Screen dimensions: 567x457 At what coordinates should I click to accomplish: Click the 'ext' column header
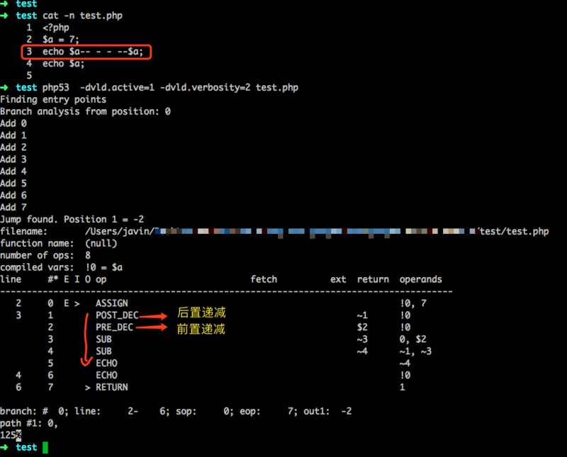(x=338, y=279)
